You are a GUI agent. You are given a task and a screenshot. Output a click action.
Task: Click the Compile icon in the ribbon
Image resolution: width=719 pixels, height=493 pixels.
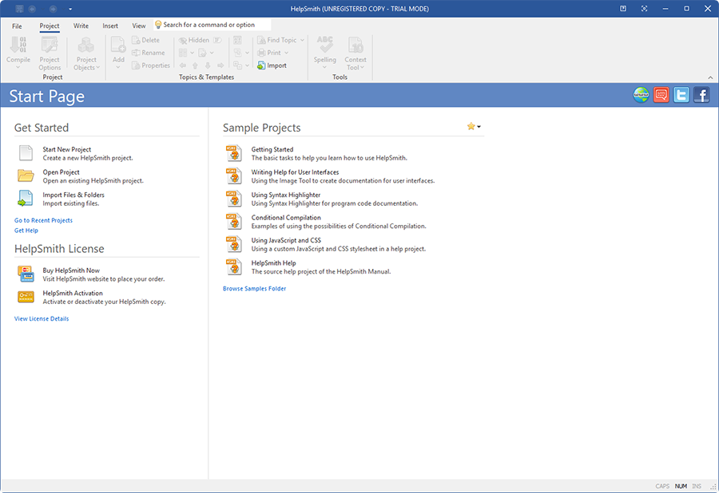coord(18,45)
